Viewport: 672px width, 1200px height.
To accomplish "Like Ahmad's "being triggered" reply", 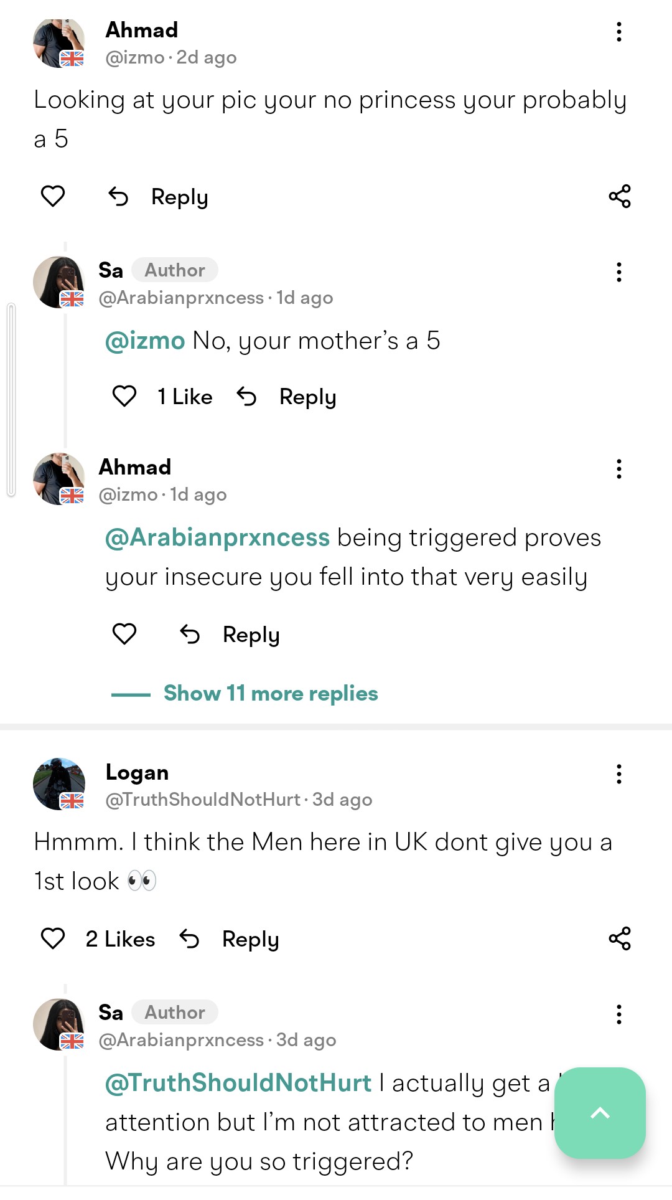I will (x=124, y=634).
